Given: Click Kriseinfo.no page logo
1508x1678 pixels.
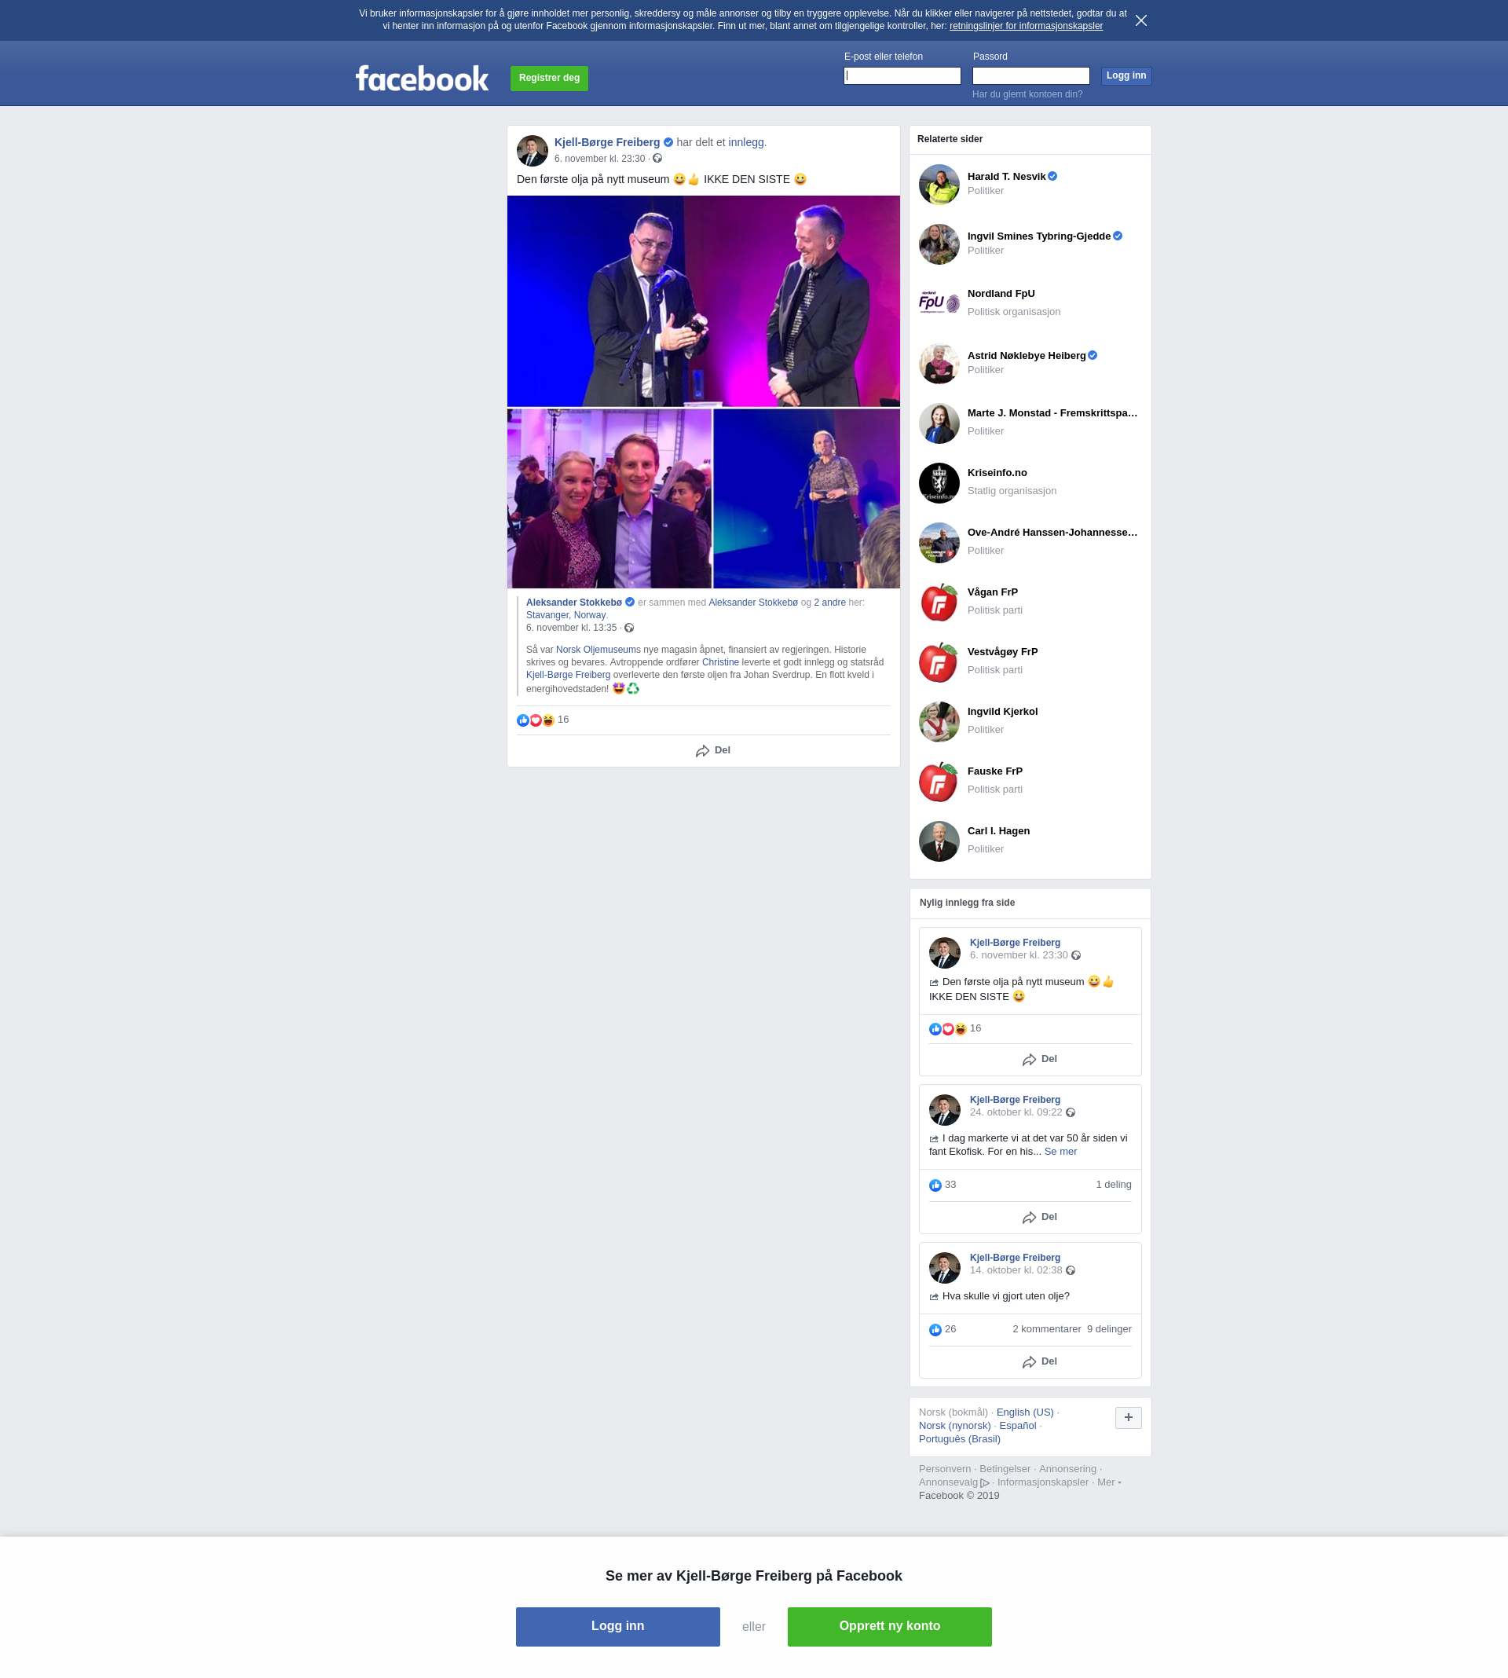Looking at the screenshot, I should coord(939,483).
